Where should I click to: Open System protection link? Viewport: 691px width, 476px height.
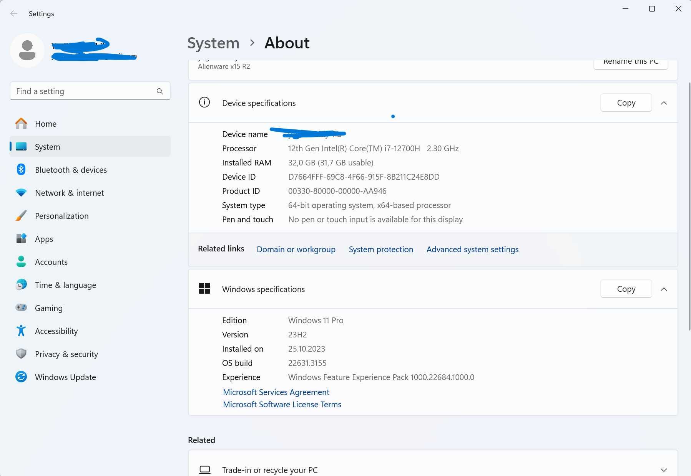pyautogui.click(x=381, y=249)
